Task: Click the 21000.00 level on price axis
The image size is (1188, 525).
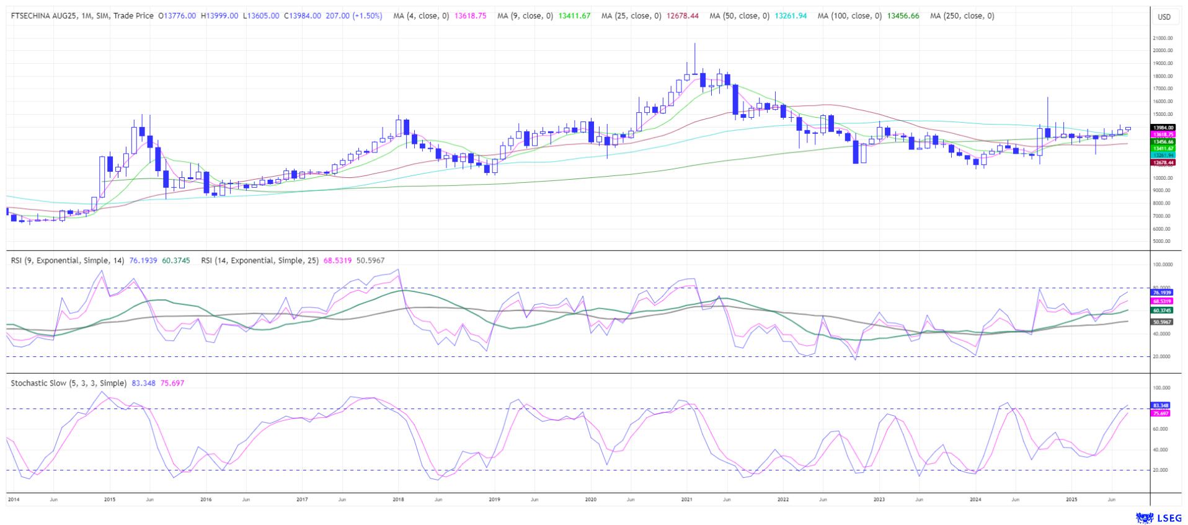Action: click(1163, 38)
